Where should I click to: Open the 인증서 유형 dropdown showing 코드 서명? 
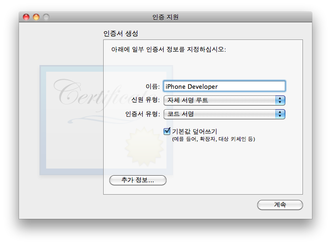click(x=224, y=114)
